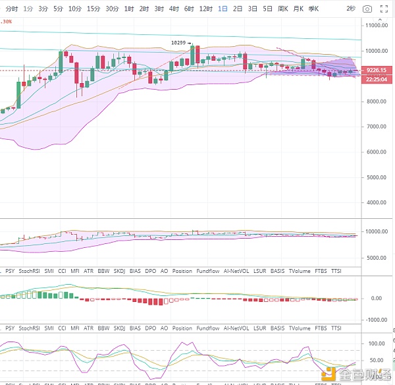Viewport: 395px width, 385px height.
Task: Select the 3分 timeframe
Action: [43, 9]
